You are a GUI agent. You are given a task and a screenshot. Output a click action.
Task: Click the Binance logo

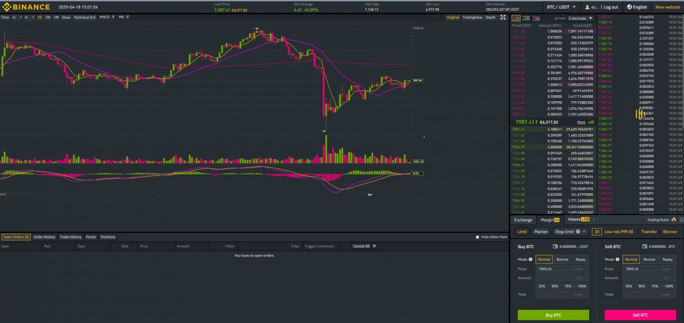[x=26, y=7]
